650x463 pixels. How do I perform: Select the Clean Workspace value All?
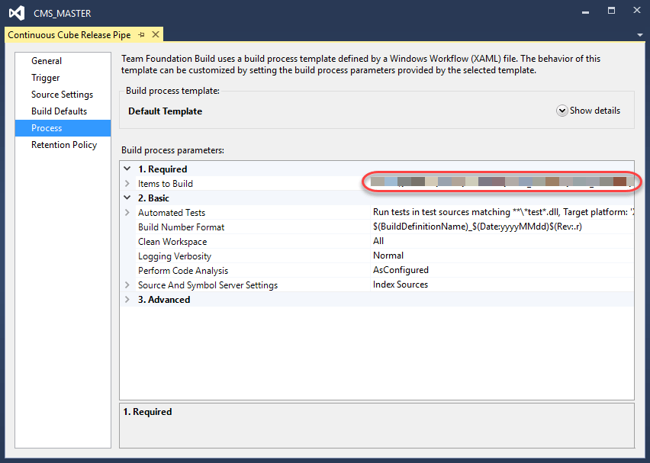(378, 241)
